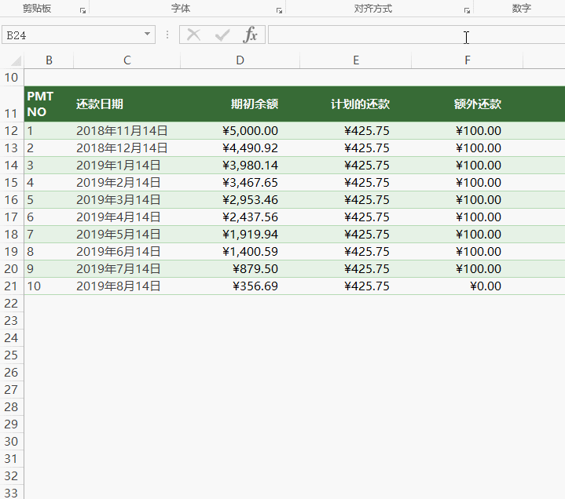This screenshot has width=565, height=499.
Task: Select the date cell 2019年8月14日
Action: point(127,286)
